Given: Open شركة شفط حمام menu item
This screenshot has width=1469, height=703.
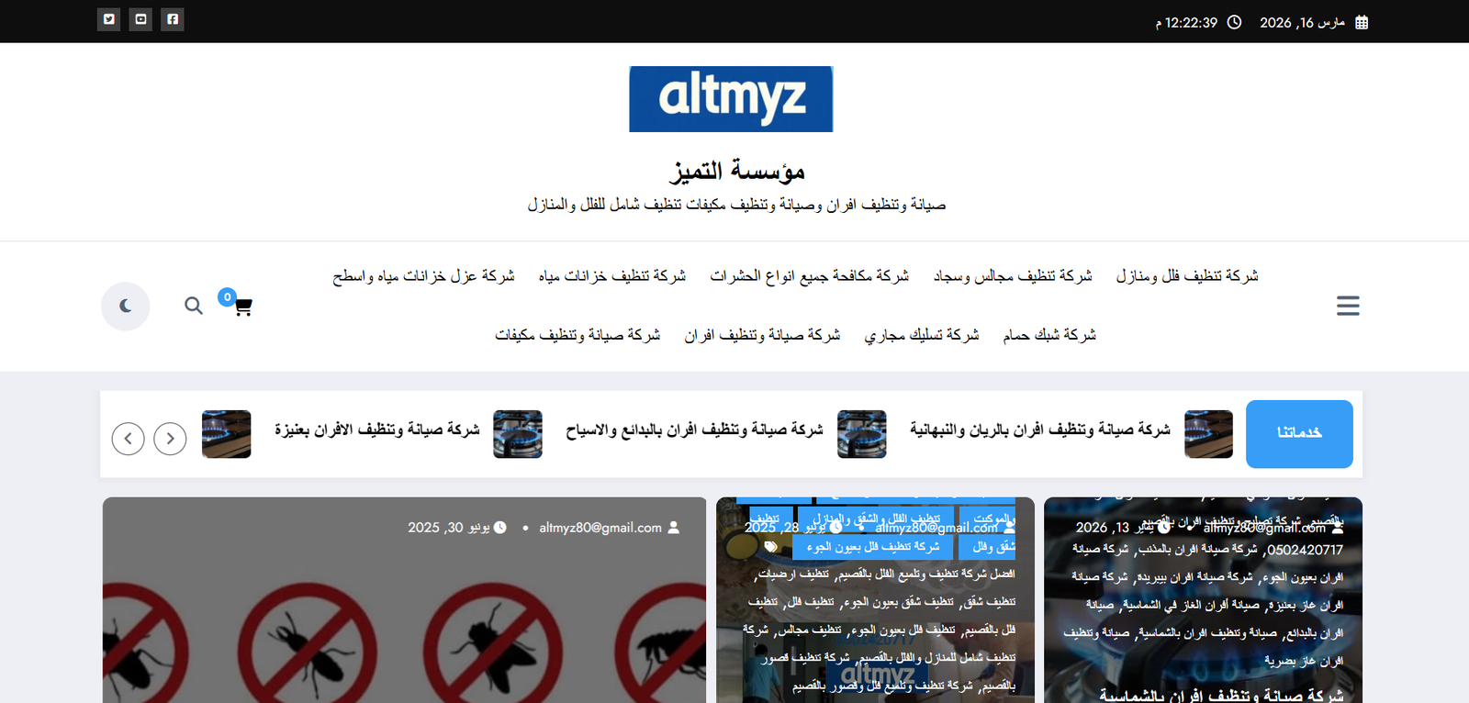Looking at the screenshot, I should coord(1048,335).
